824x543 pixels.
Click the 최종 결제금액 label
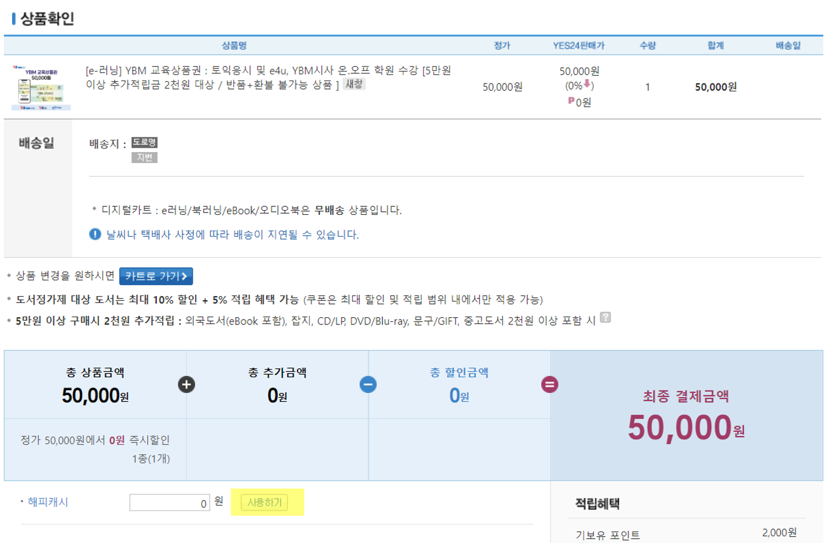point(686,397)
